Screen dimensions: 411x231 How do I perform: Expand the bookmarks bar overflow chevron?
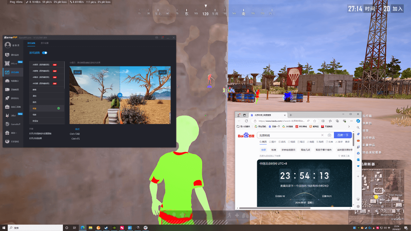(x=349, y=127)
